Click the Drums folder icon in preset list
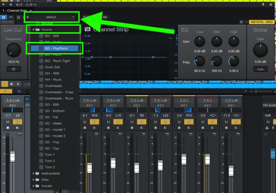 [38, 30]
